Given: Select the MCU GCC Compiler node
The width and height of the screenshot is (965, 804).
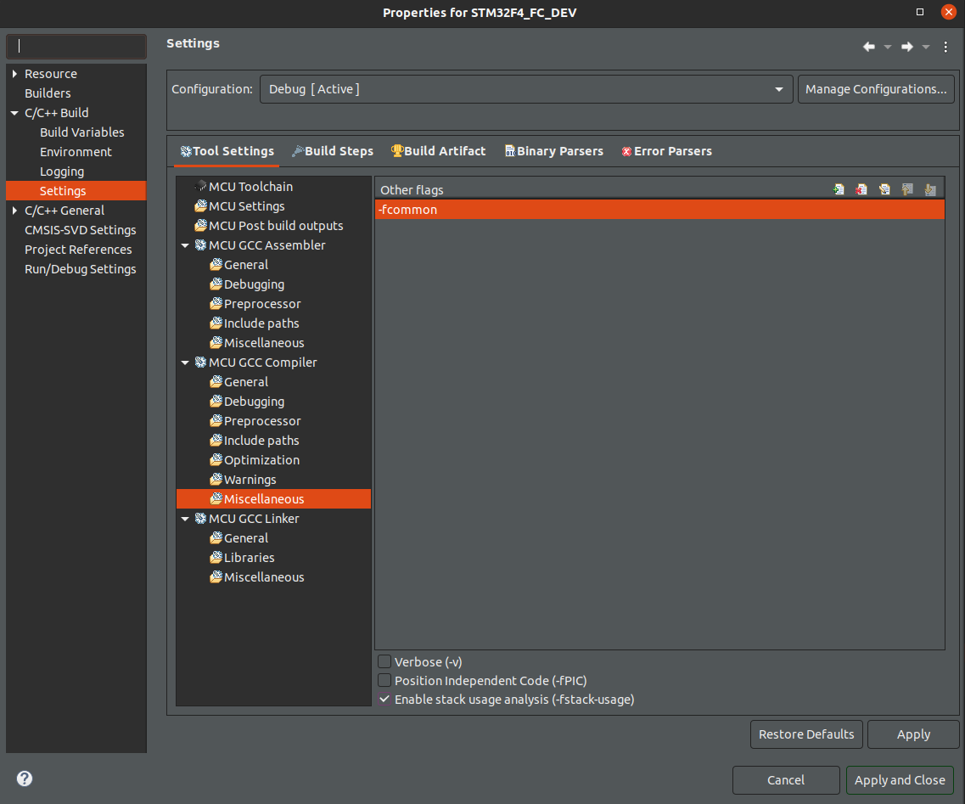Looking at the screenshot, I should (x=255, y=363).
